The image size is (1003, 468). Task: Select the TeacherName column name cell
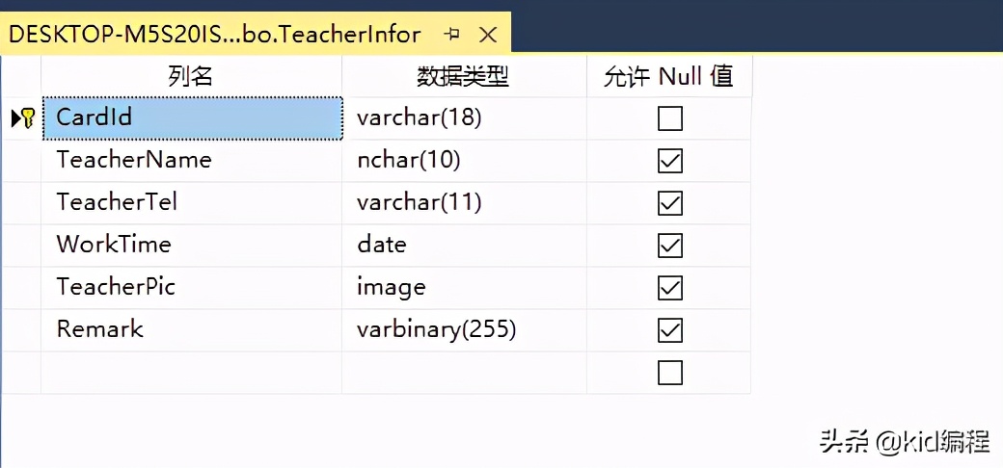[x=191, y=160]
